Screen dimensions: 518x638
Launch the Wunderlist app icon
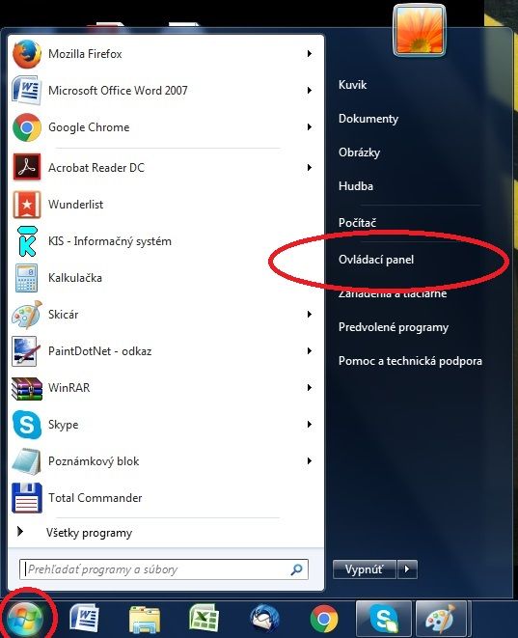(27, 205)
